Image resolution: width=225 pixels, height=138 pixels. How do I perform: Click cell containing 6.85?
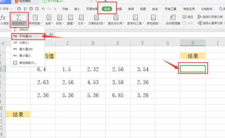118,95
